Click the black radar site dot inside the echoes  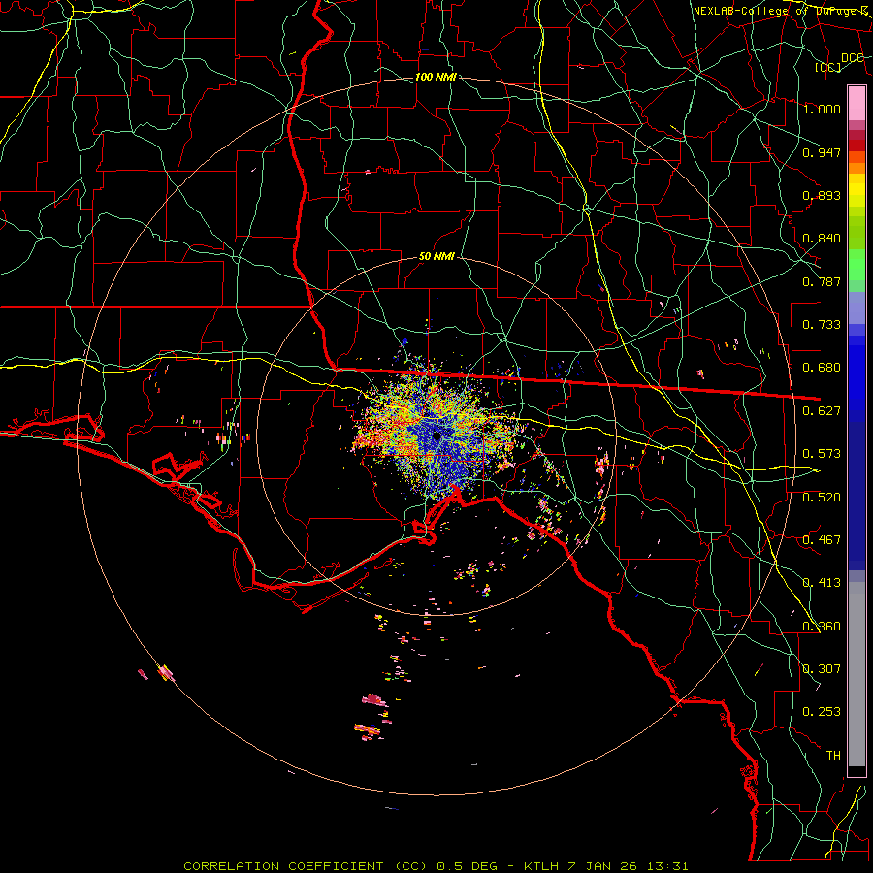(437, 436)
